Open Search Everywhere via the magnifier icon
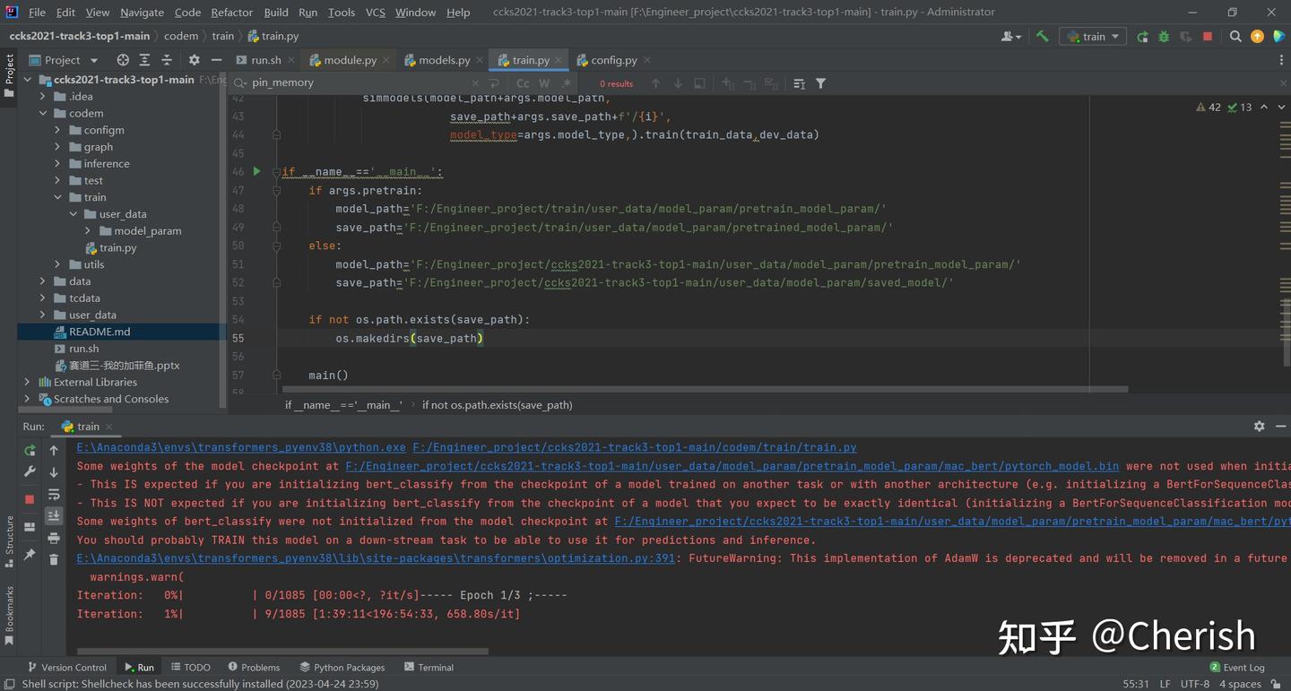 coord(1235,36)
